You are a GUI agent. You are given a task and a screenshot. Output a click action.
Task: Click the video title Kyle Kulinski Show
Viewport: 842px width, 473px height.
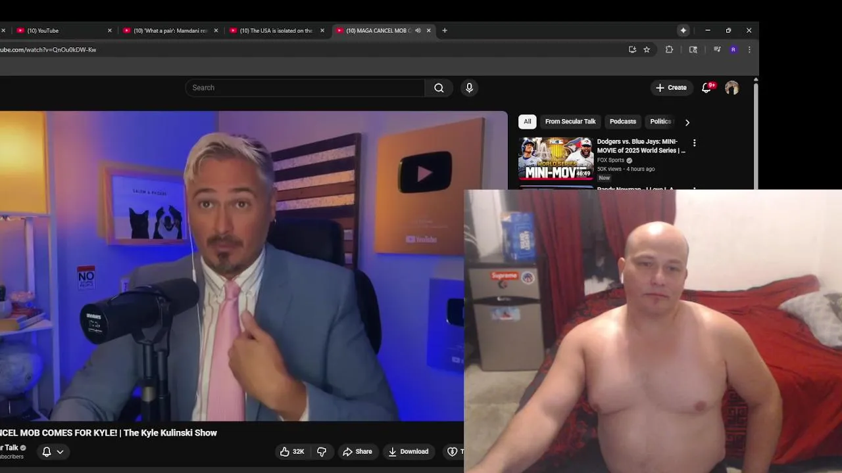point(109,433)
